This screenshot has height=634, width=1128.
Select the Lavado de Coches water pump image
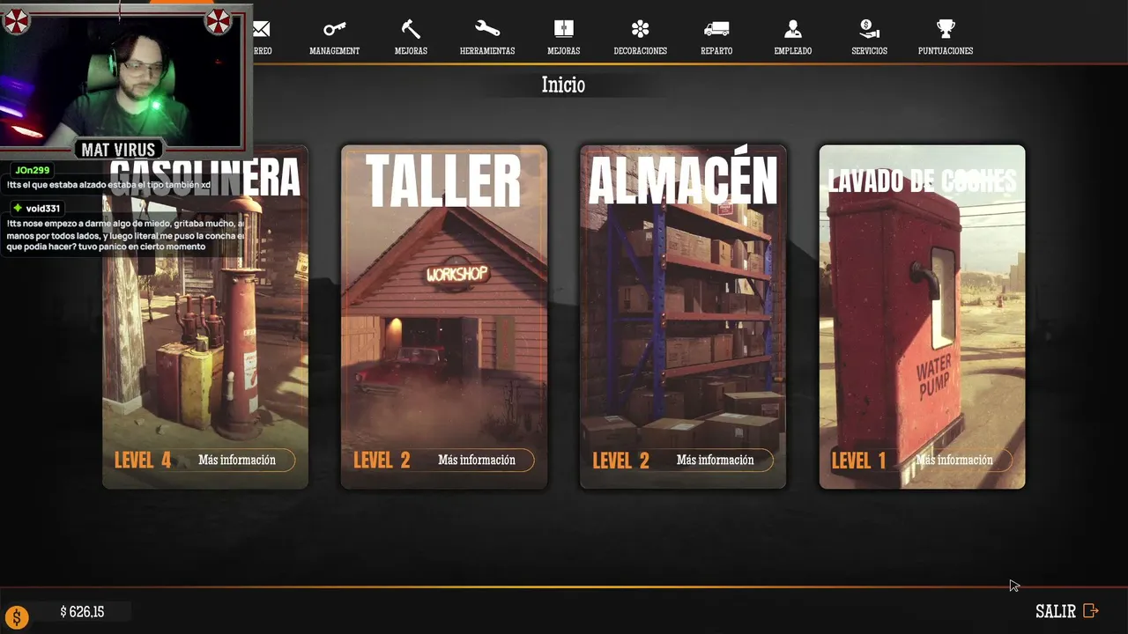pyautogui.click(x=922, y=317)
